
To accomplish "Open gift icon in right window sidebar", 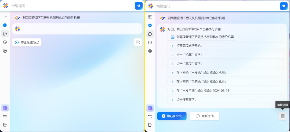I will [x=150, y=108].
